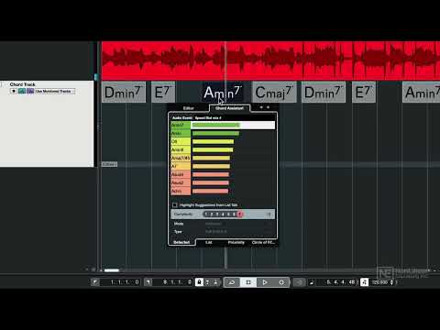
Task: Click the purple button on Chord Track
Action: [x=30, y=91]
